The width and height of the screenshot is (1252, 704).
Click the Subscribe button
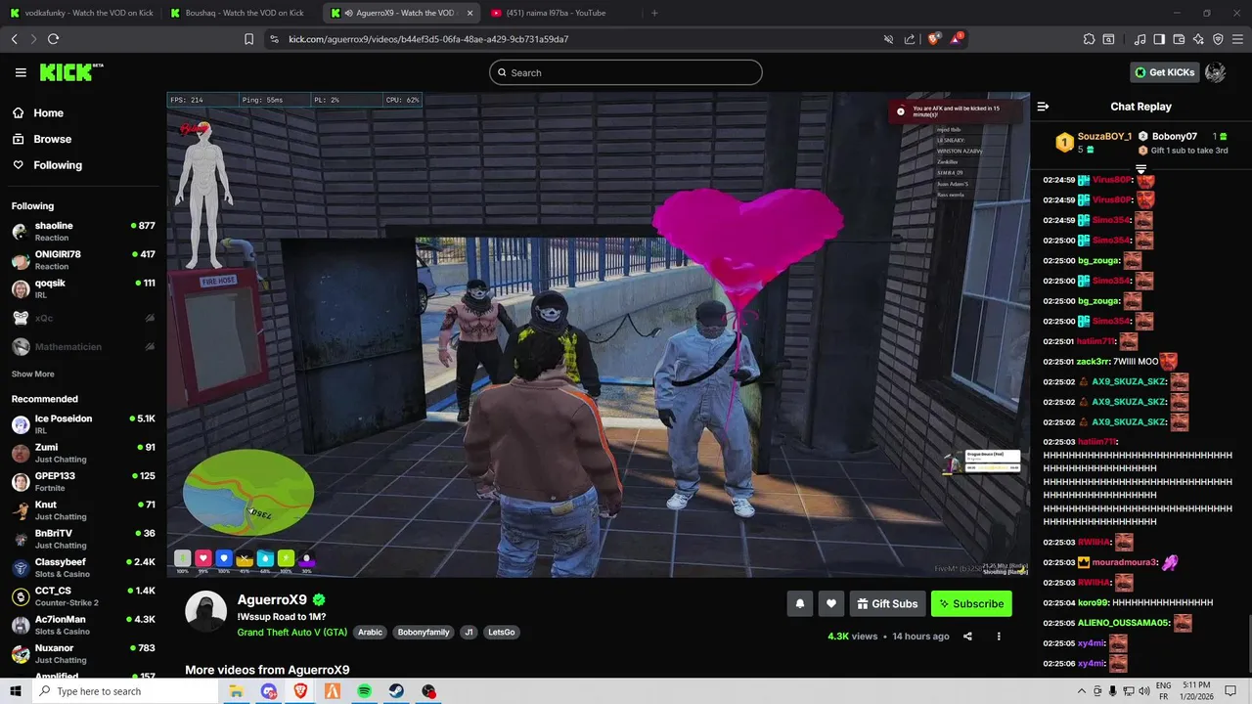(971, 603)
